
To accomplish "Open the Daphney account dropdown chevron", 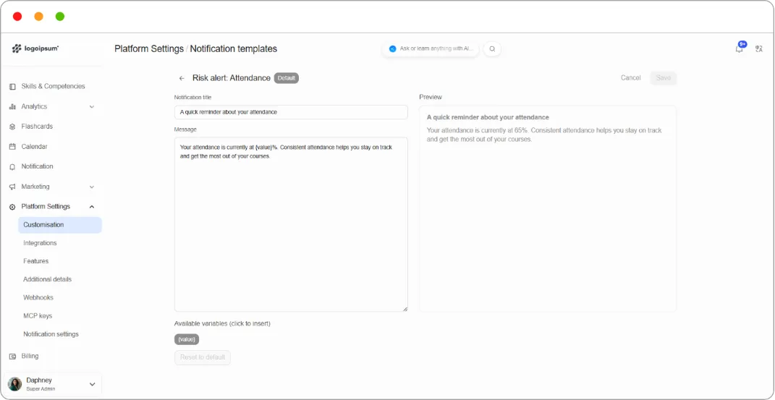I will 92,384.
